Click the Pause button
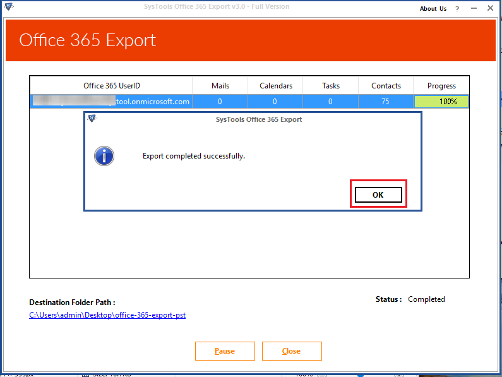The width and height of the screenshot is (502, 377). (225, 351)
